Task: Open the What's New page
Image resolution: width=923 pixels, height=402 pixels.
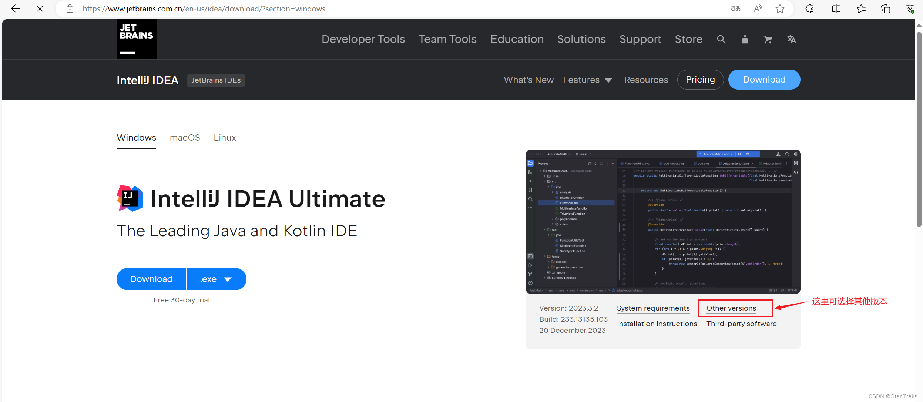Action: [x=528, y=80]
